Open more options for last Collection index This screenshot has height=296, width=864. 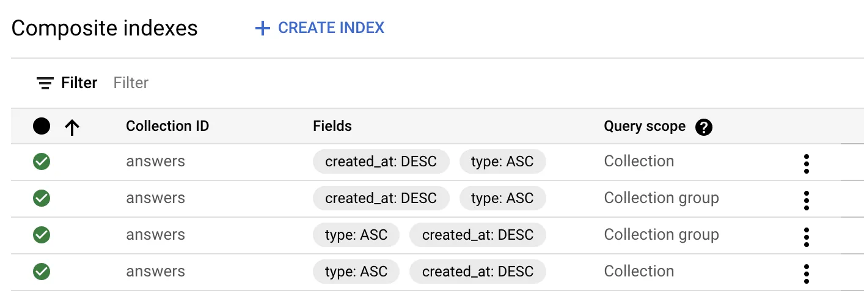click(x=807, y=273)
